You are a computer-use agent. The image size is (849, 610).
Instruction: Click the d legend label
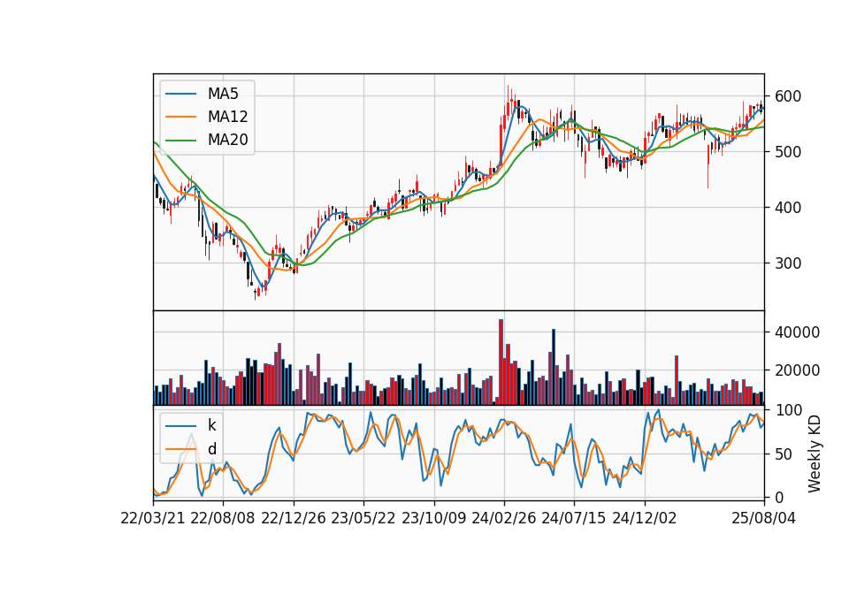(211, 449)
